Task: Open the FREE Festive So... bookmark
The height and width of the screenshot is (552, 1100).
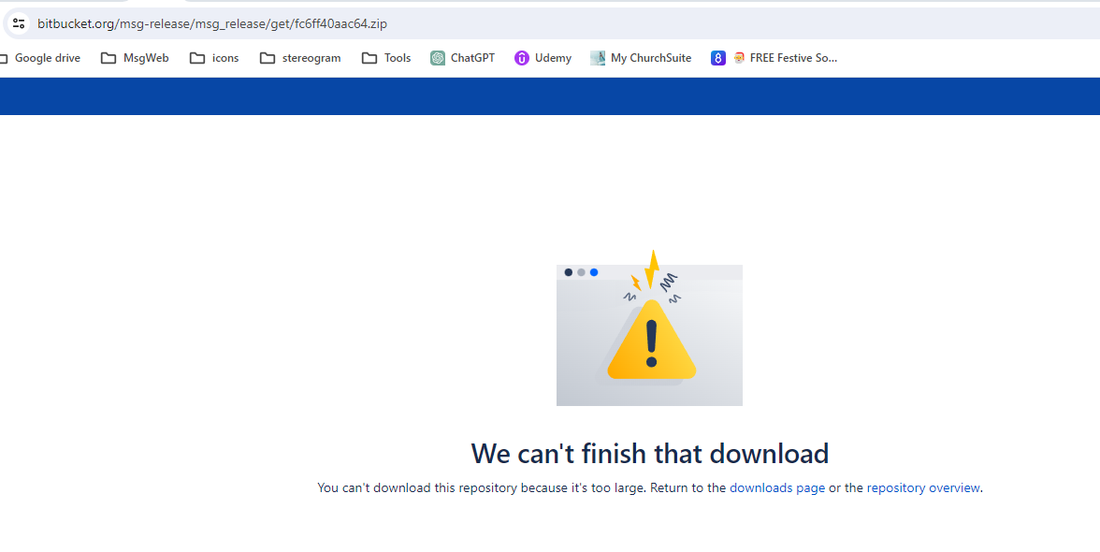Action: point(785,58)
